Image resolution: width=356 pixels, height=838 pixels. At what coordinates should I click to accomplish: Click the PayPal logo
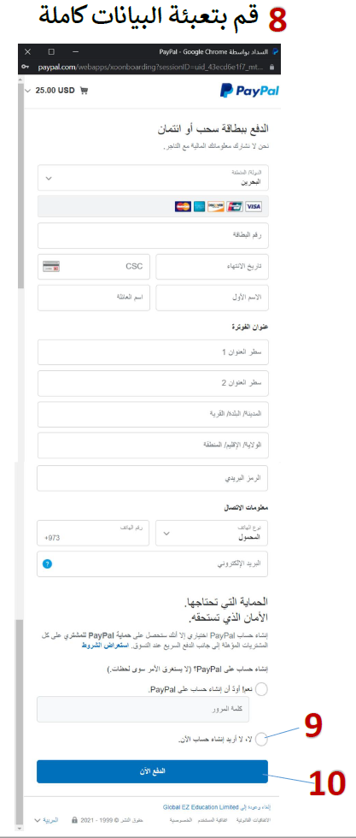[249, 91]
